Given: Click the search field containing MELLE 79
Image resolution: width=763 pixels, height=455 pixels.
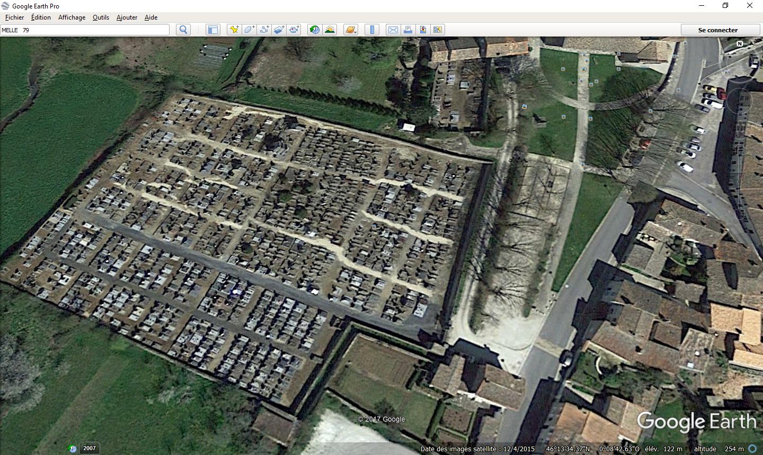Looking at the screenshot, I should (85, 30).
